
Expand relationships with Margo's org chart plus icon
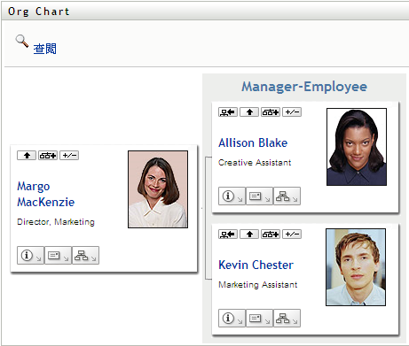(48, 156)
